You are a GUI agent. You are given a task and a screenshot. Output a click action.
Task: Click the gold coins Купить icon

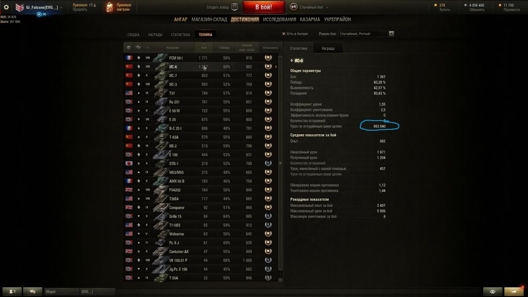pos(436,5)
